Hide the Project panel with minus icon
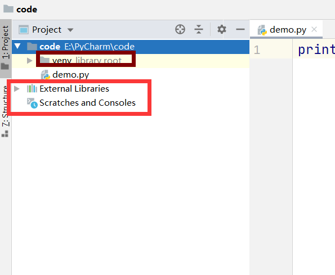This screenshot has height=275, width=335. point(240,29)
